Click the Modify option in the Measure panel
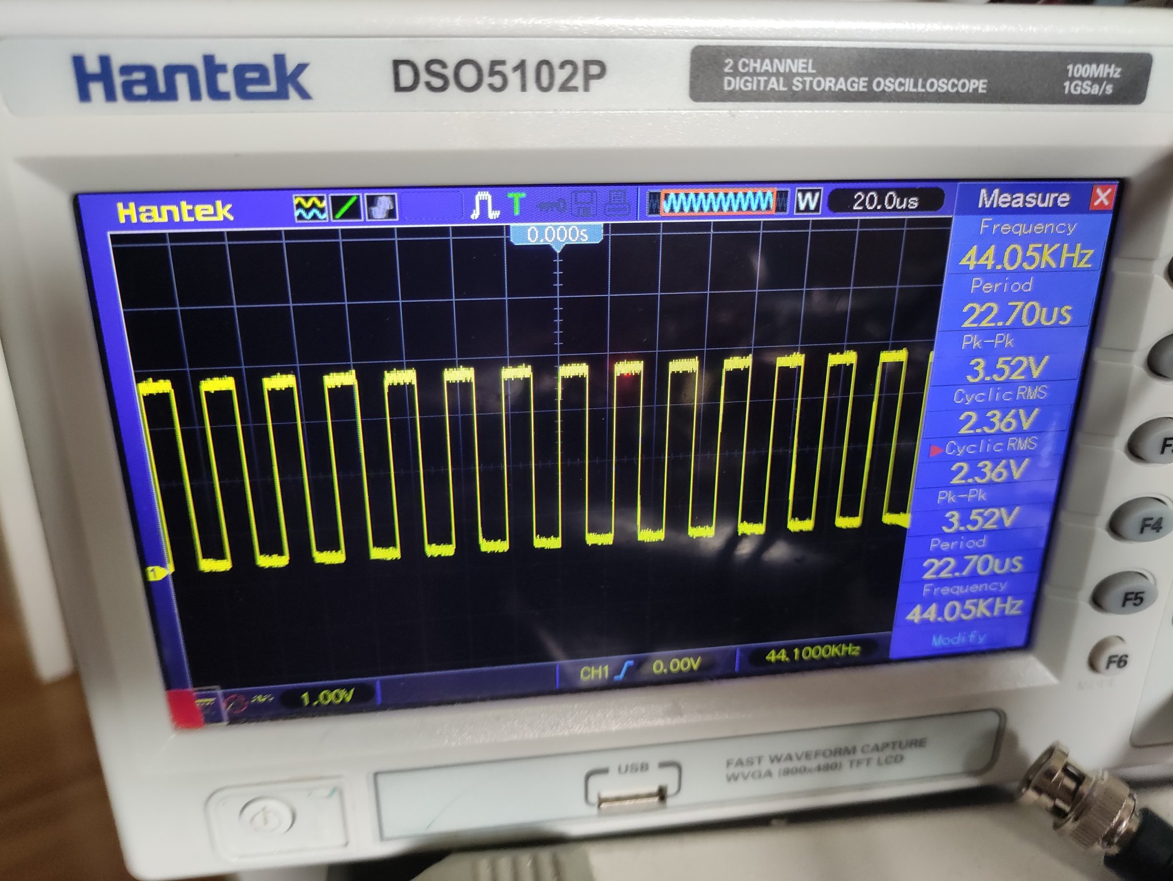This screenshot has width=1173, height=881. 958,639
